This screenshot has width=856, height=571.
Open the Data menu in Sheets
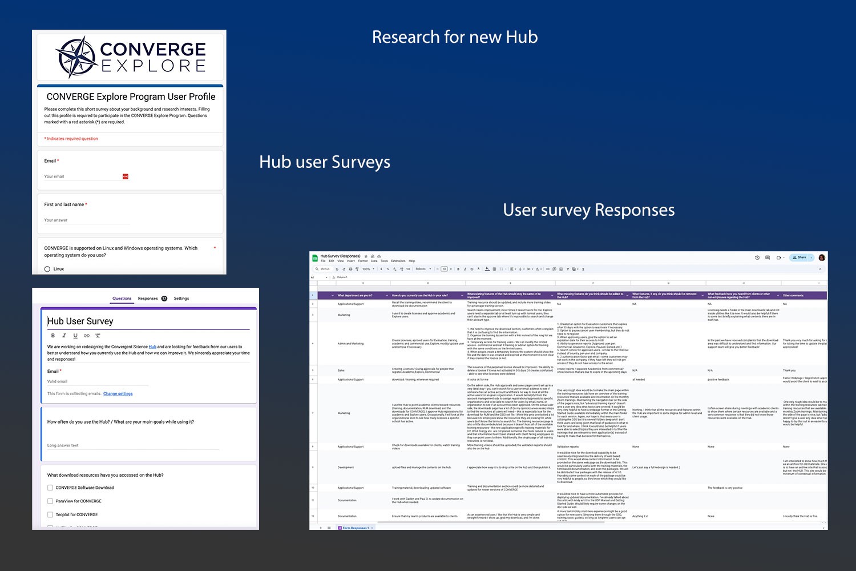point(374,261)
